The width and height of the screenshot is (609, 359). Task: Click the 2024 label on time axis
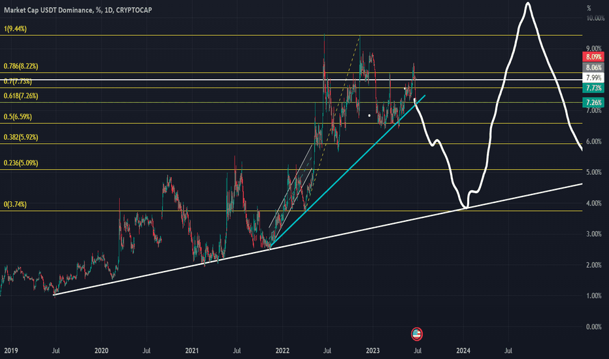tap(463, 351)
